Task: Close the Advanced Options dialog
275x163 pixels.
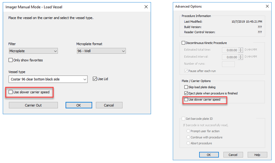Action: [267, 6]
